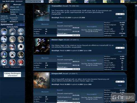This screenshot has height=103, width=137.
Task: Click the Flottenbefehle label
Action: [12, 27]
